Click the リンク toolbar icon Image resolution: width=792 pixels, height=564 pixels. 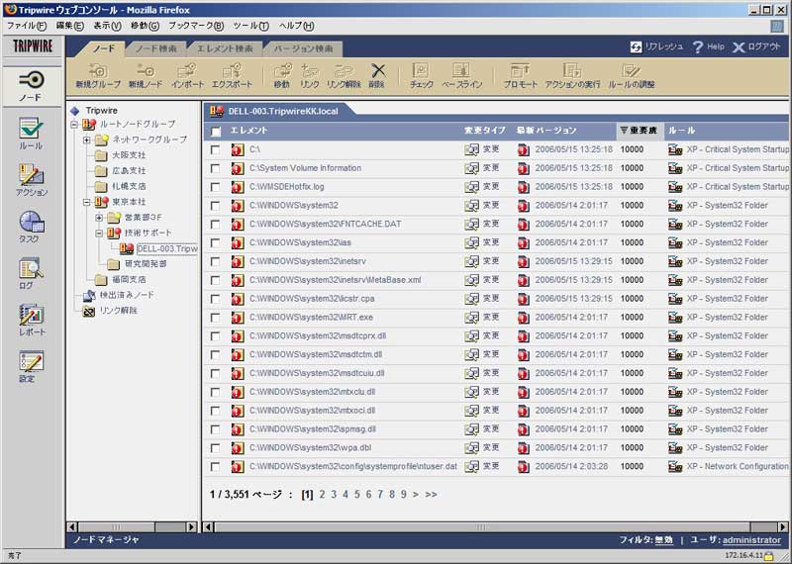click(310, 76)
